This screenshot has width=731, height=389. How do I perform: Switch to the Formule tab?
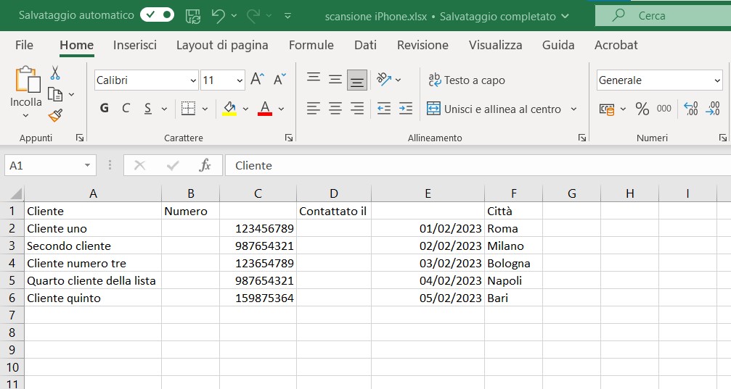coord(311,45)
